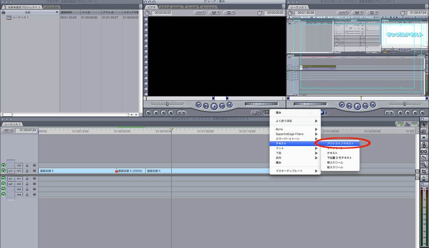Open the エフェクト tab in Browser

[51, 8]
